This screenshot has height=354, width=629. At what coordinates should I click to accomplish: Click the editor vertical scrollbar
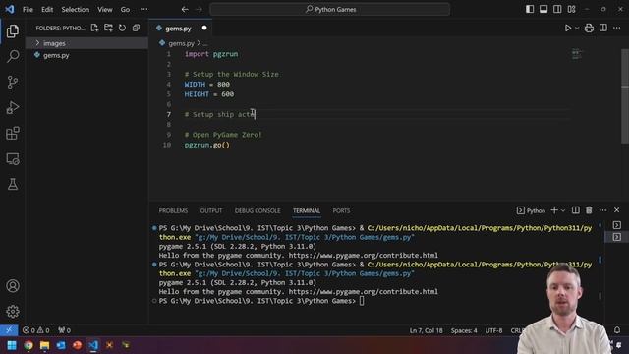tap(625, 96)
